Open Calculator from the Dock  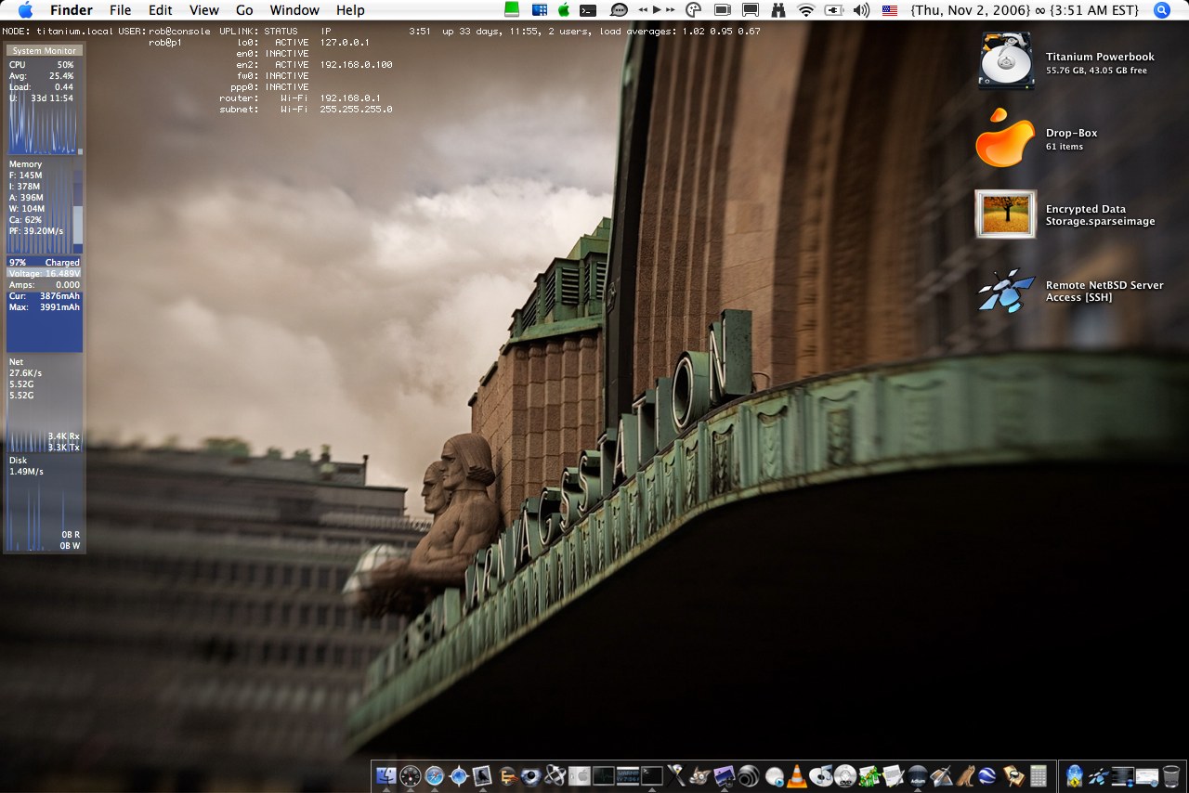pyautogui.click(x=1039, y=776)
